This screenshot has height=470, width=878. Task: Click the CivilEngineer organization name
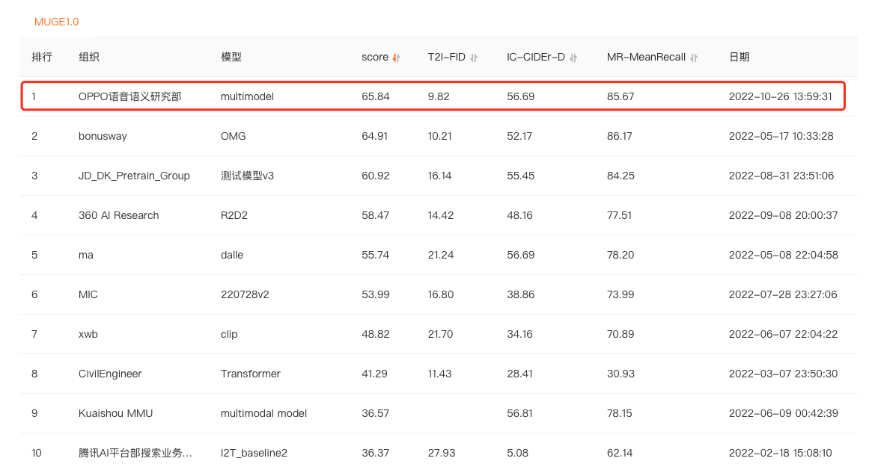click(110, 374)
